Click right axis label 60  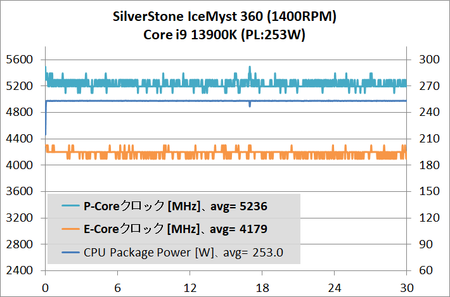pyautogui.click(x=426, y=270)
